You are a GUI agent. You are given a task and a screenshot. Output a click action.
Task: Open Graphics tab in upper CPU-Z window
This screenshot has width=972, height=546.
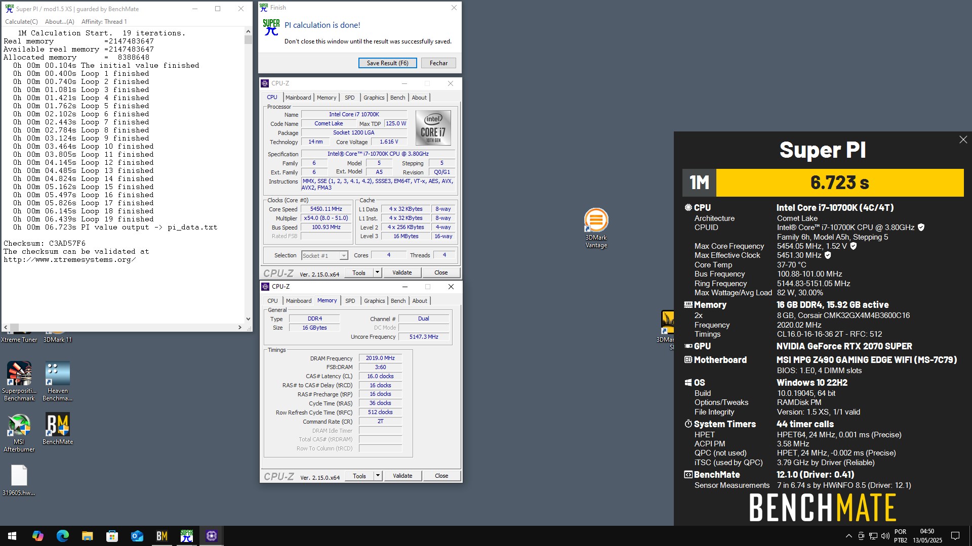click(374, 98)
